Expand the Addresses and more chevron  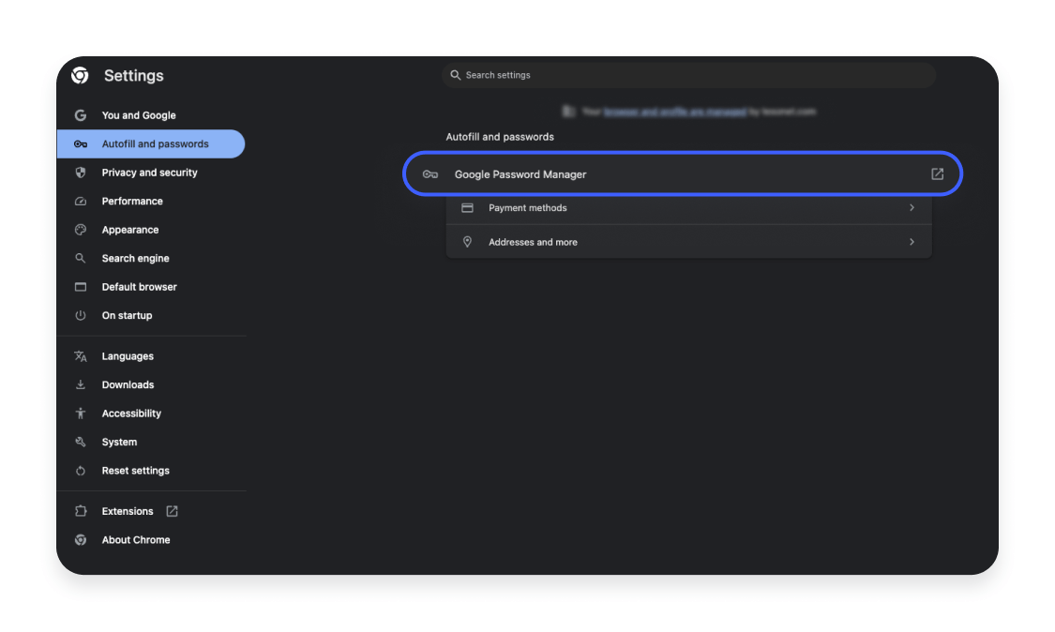(911, 241)
